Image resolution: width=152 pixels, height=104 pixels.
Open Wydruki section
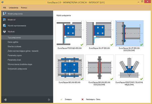pos(27,31)
